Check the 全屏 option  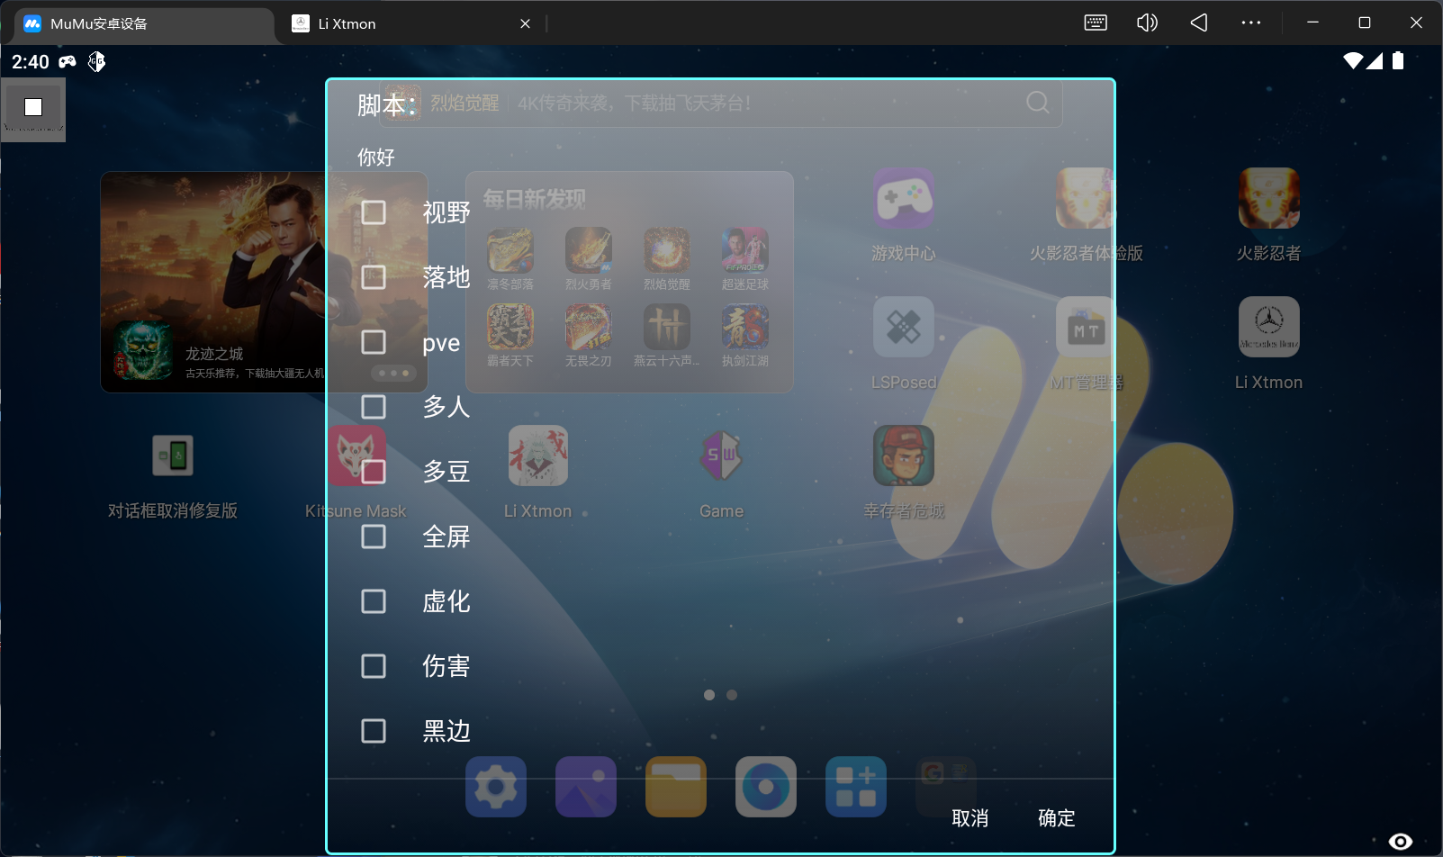click(x=374, y=537)
